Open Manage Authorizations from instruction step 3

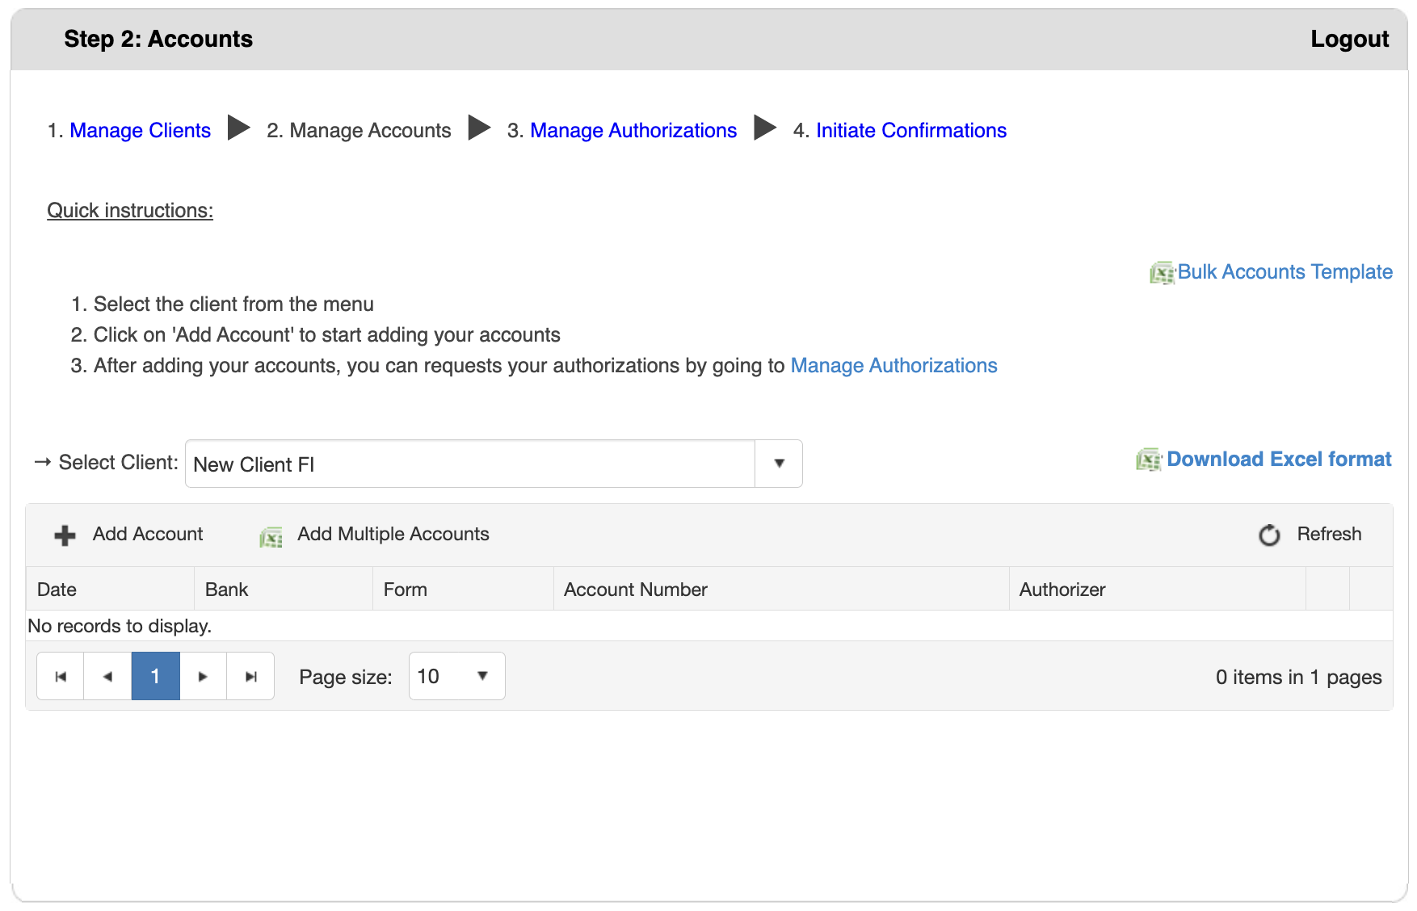click(x=894, y=365)
